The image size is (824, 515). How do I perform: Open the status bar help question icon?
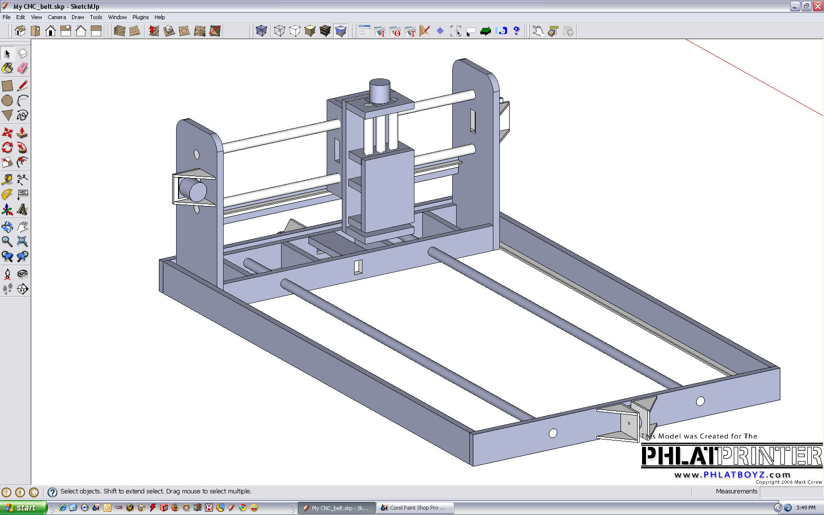pyautogui.click(x=52, y=492)
